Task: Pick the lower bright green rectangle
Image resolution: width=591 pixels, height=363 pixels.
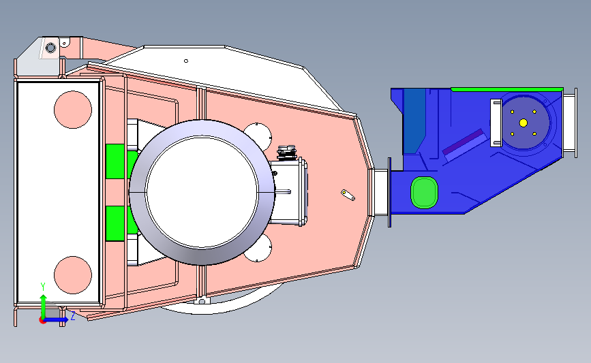Action: 115,223
